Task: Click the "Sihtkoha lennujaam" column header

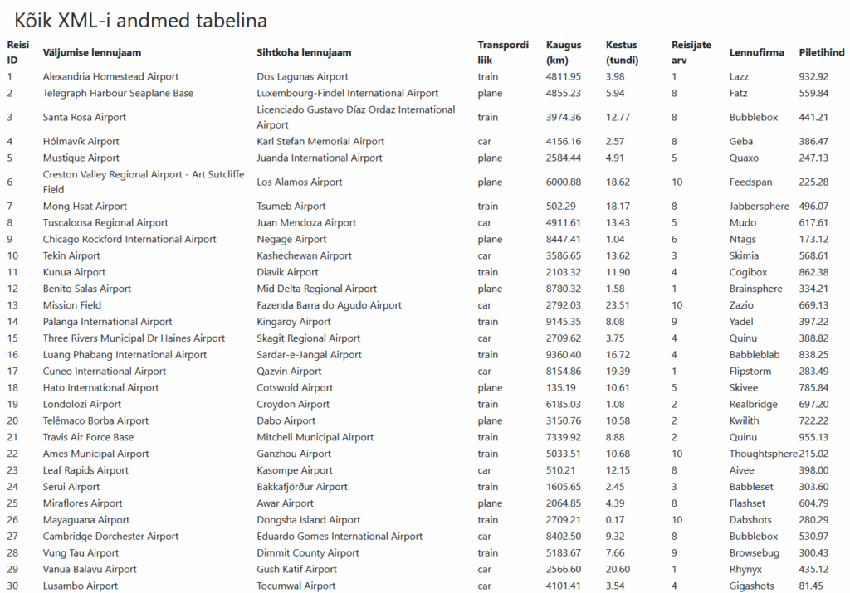Action: 304,52
